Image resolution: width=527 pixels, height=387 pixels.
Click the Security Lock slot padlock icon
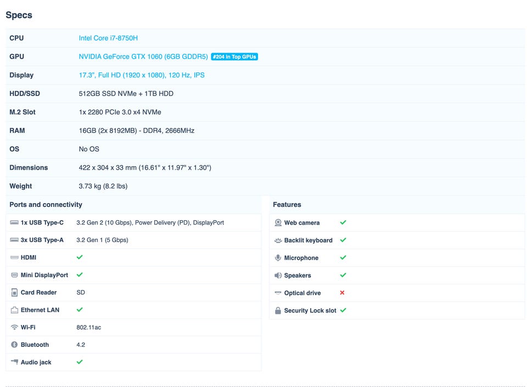pos(278,310)
